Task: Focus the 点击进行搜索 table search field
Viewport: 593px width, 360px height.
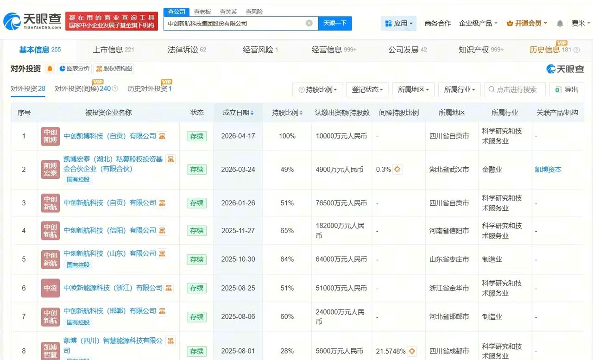Action: pyautogui.click(x=515, y=89)
